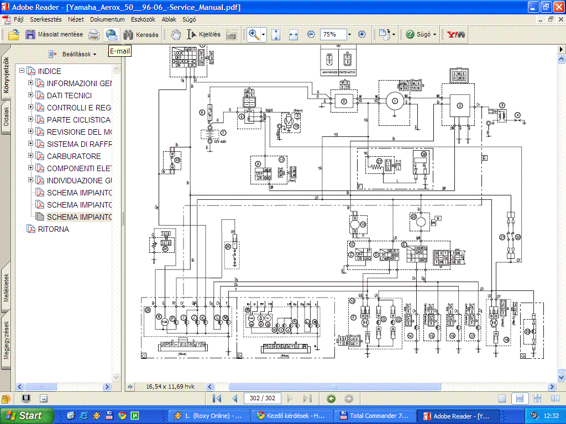Collapse the INDICE bookmark tree
This screenshot has height=424, width=566.
(x=22, y=71)
